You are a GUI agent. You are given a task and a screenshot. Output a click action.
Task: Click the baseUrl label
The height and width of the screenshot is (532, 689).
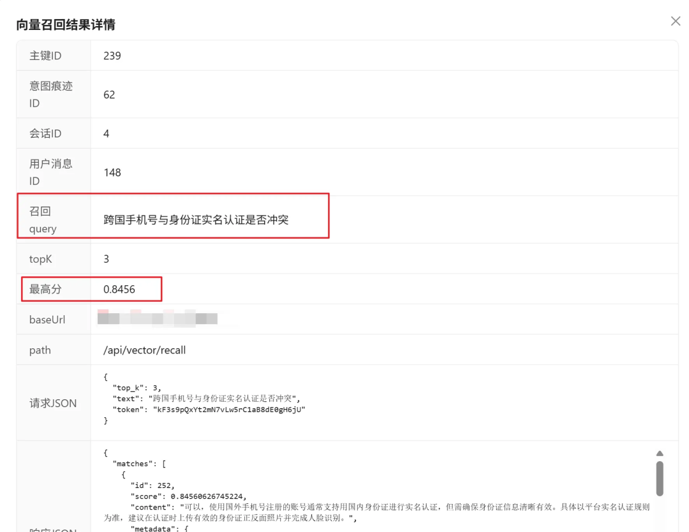[x=47, y=320]
